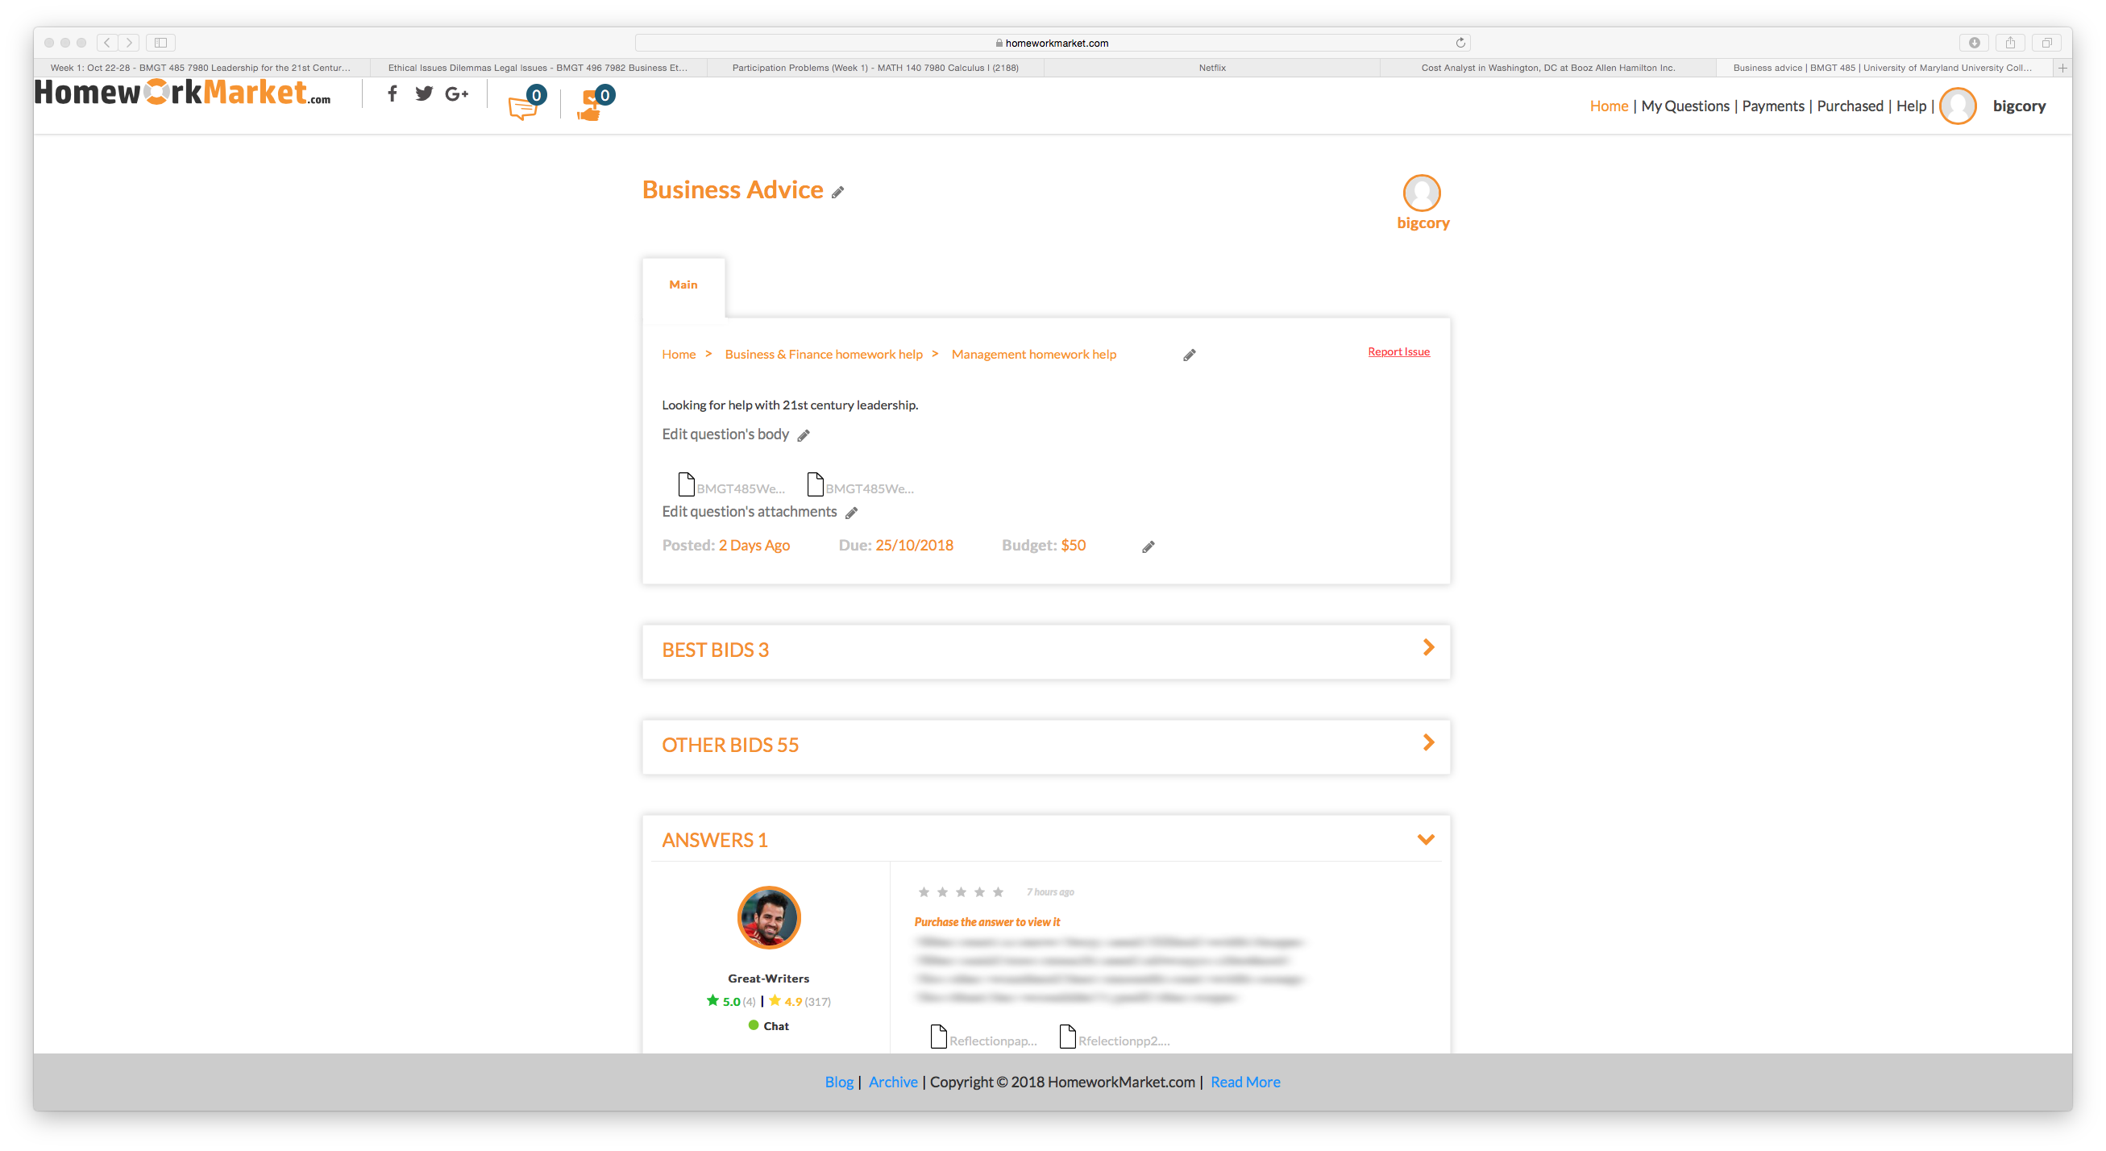The width and height of the screenshot is (2106, 1151).
Task: Go back with Safari's back arrow
Action: pos(107,43)
